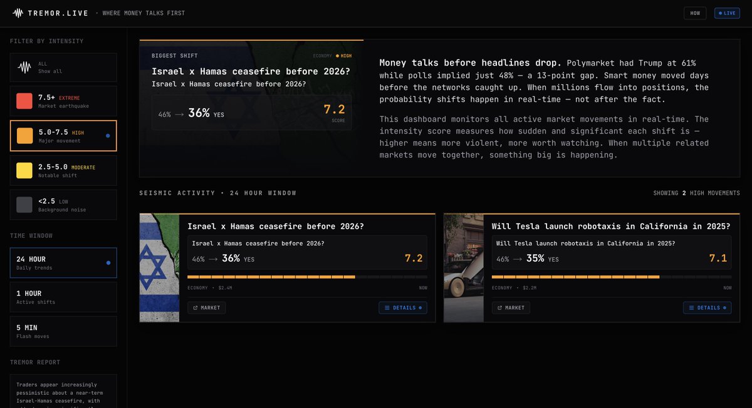Open MARKET link on Israel x Hamas card

[x=206, y=307]
